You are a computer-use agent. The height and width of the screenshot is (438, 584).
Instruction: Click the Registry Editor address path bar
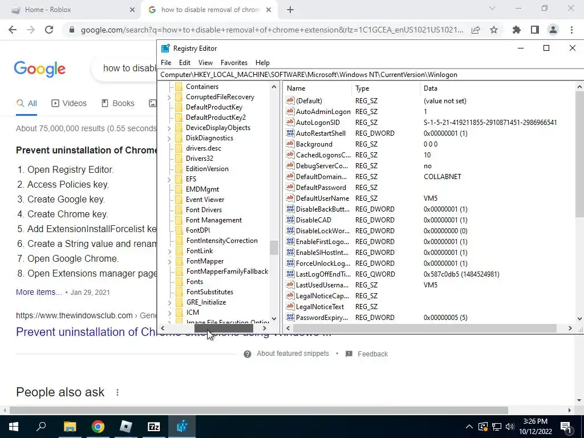click(x=371, y=75)
